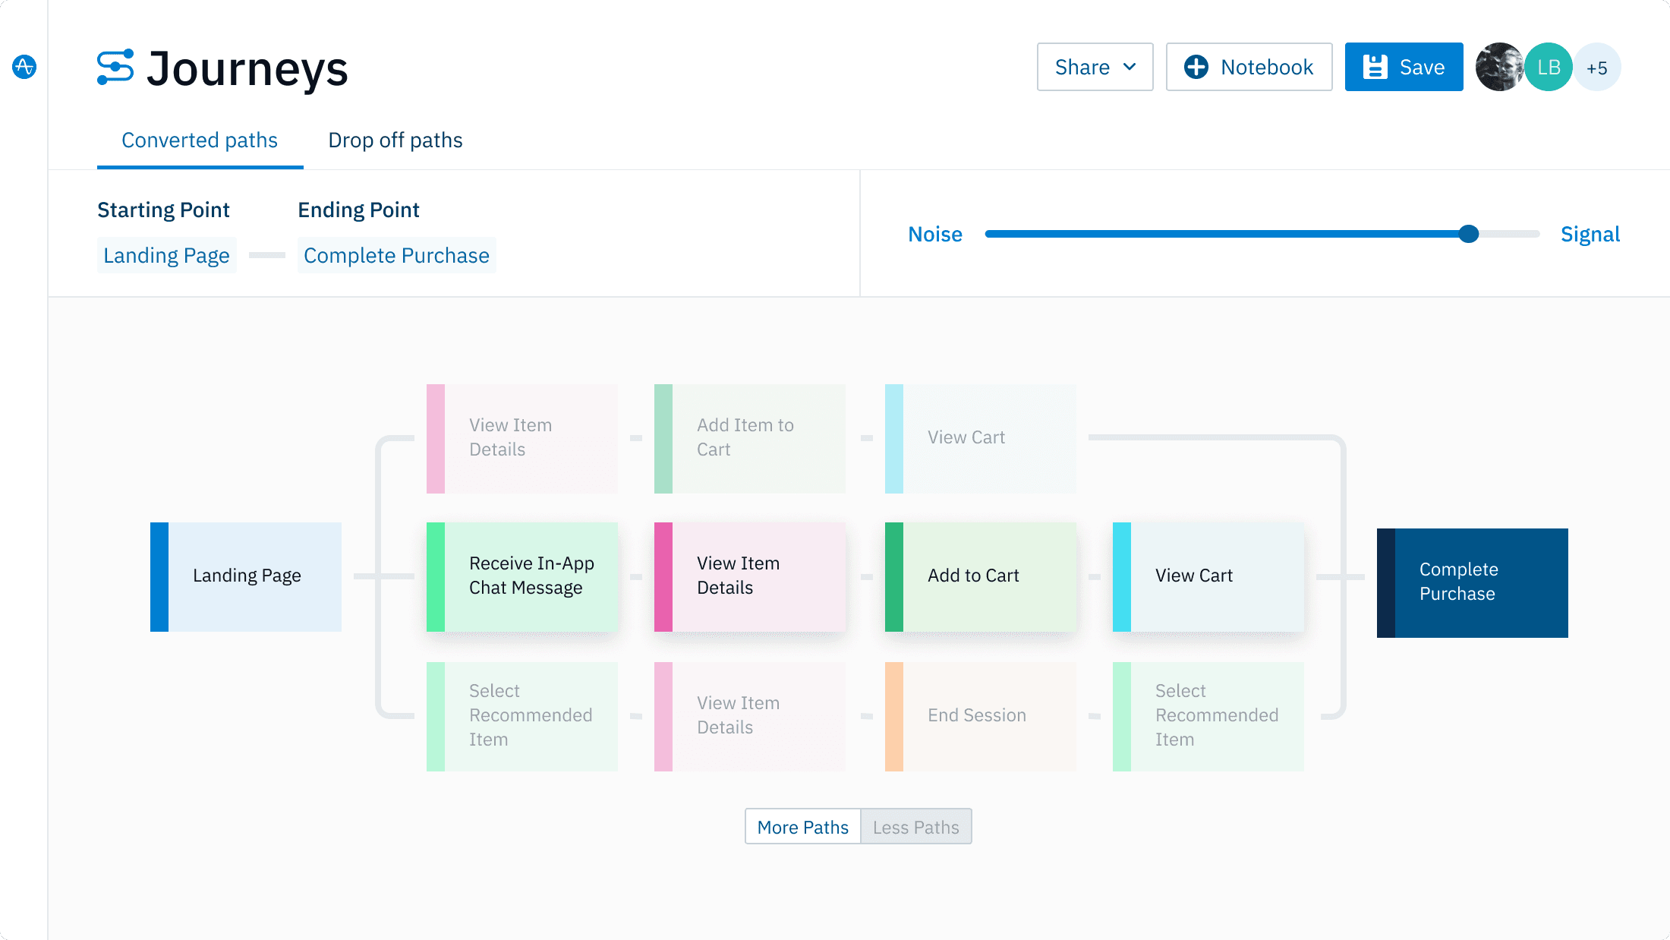Toggle the dimmed View Cart path node

[x=979, y=437]
